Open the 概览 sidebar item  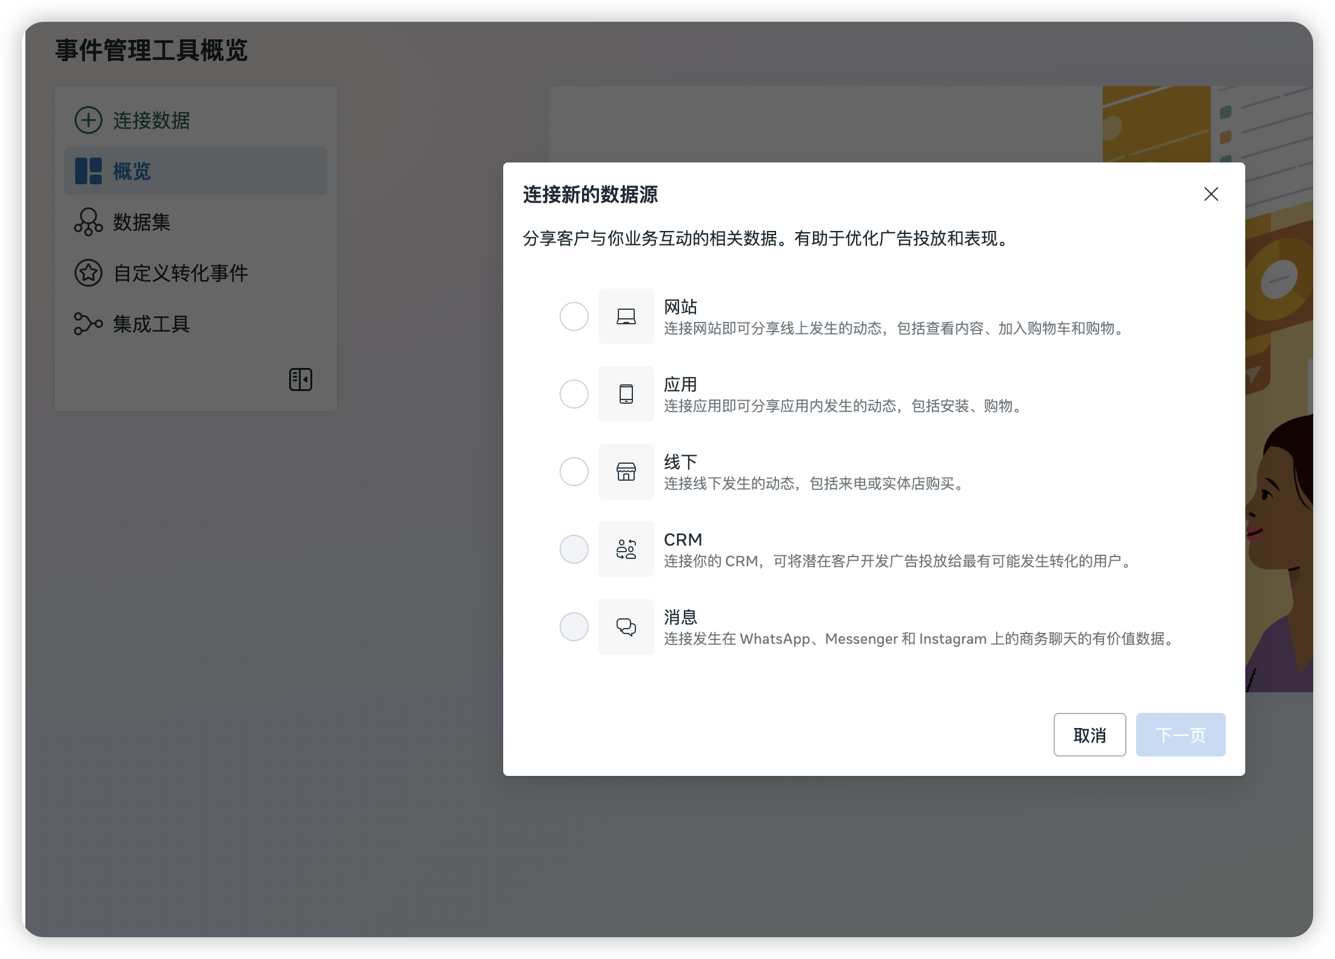(x=195, y=171)
